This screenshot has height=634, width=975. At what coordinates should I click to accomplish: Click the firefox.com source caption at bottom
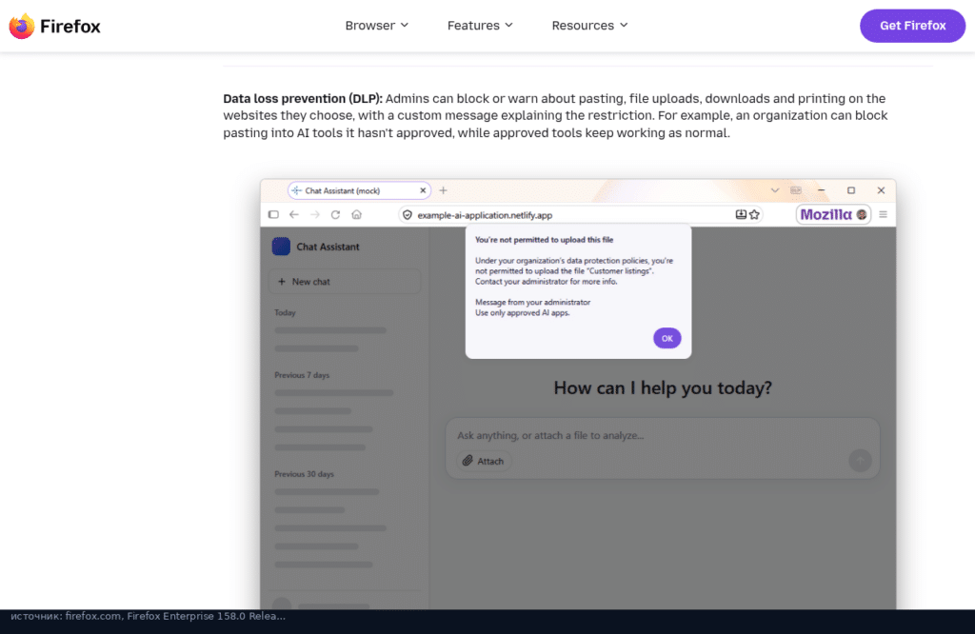coord(148,616)
